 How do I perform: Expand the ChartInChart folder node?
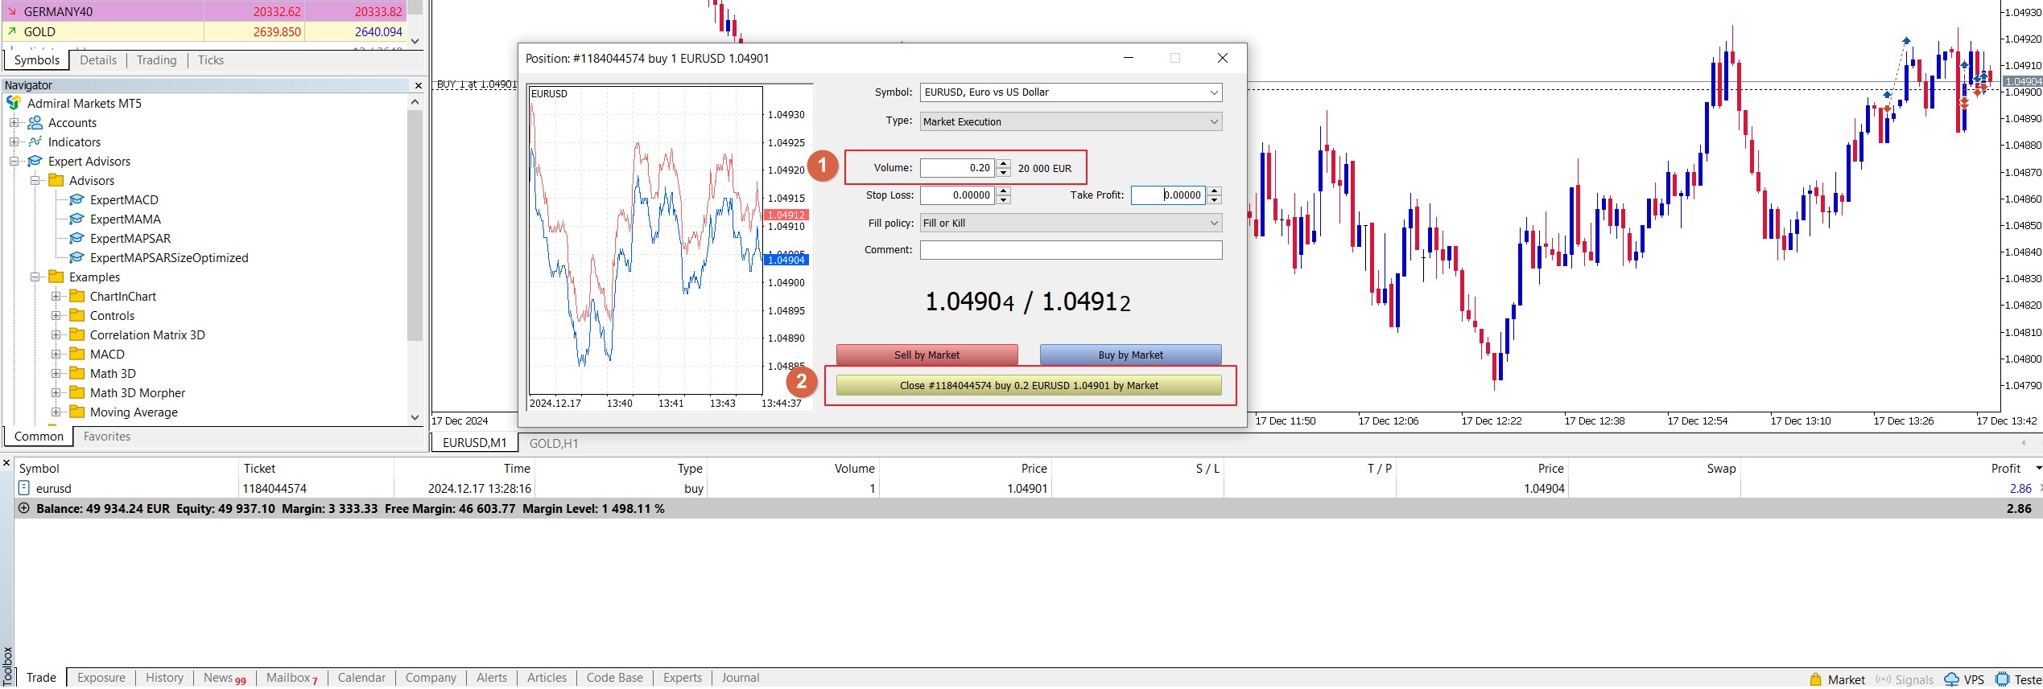[x=56, y=296]
